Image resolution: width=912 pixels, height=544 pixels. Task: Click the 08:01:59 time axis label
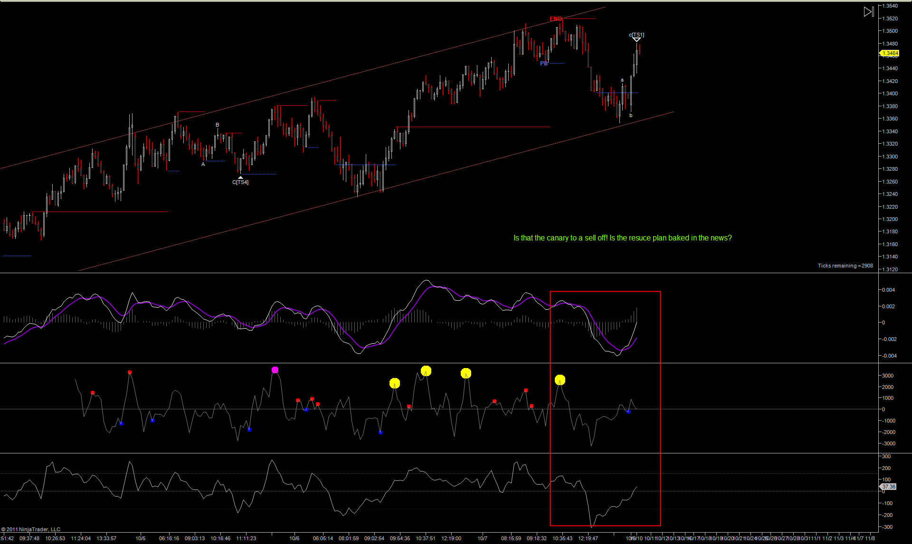tap(349, 538)
